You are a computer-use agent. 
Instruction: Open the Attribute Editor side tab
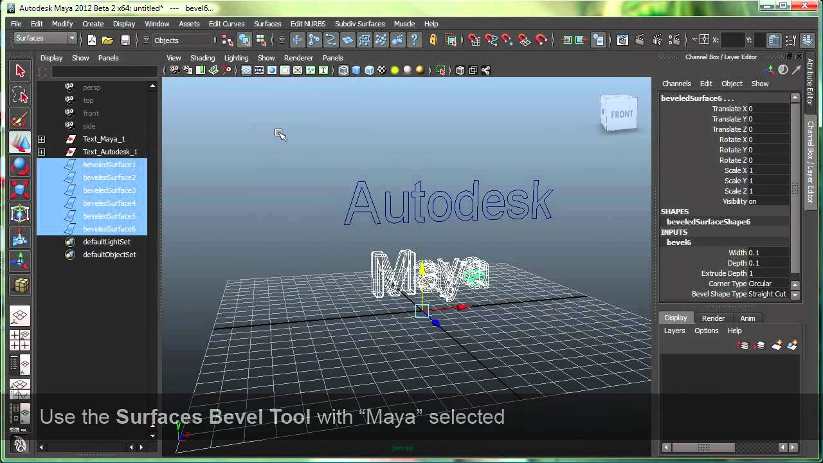[811, 82]
